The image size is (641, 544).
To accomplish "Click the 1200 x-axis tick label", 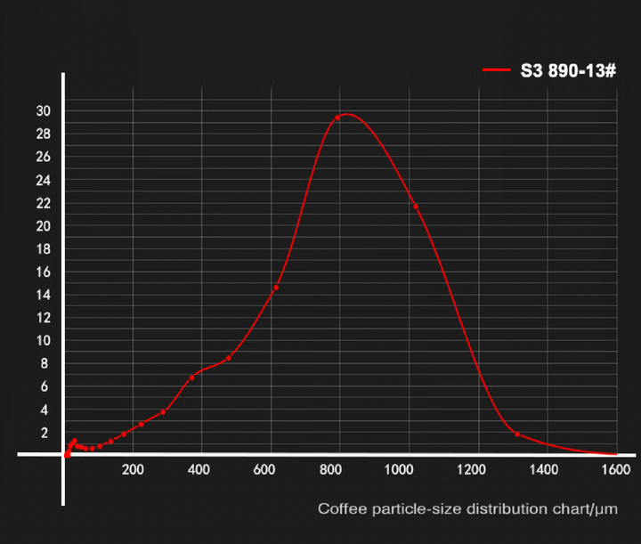I will 471,469.
